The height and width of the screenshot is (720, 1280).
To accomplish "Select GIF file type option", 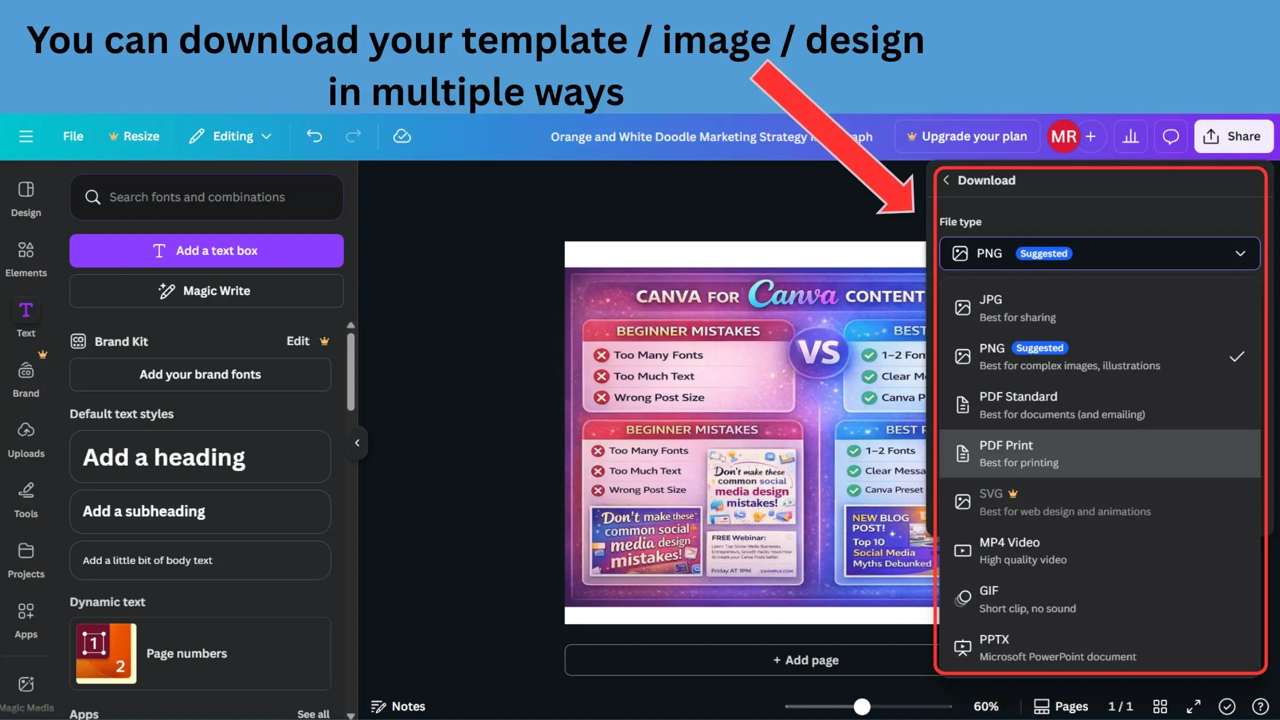I will [1099, 599].
